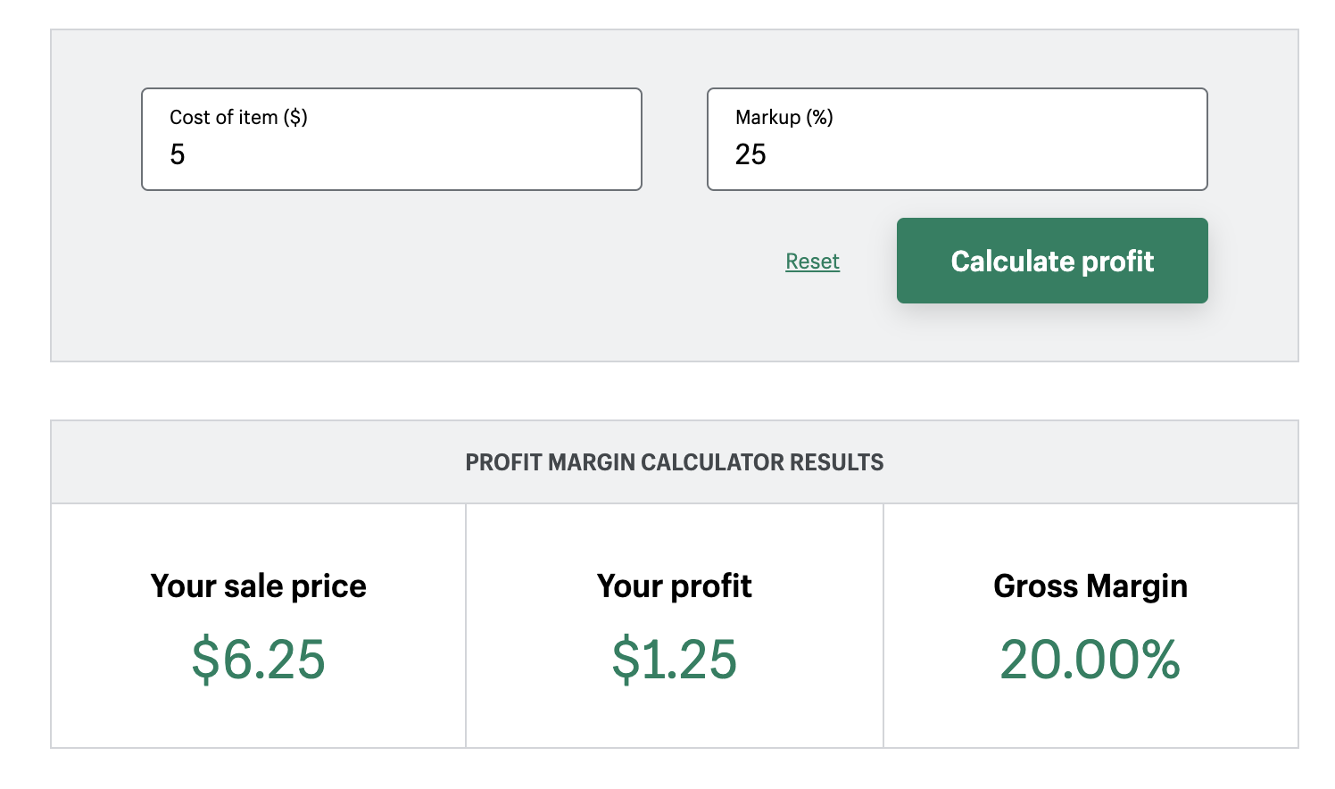Click the Markup (%) label
Viewport: 1335px width, 789px height.
783,117
